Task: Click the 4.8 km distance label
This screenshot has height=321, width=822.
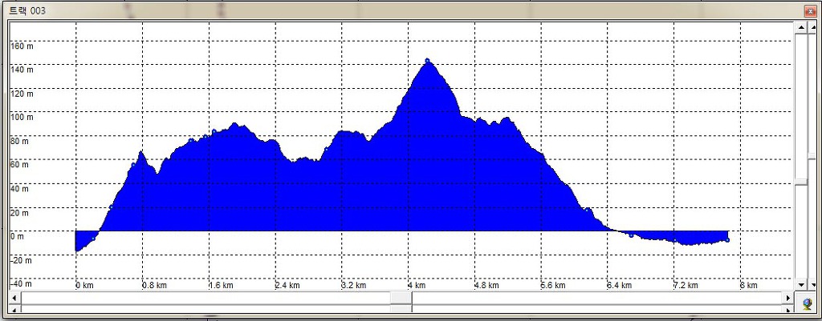Action: coord(486,286)
